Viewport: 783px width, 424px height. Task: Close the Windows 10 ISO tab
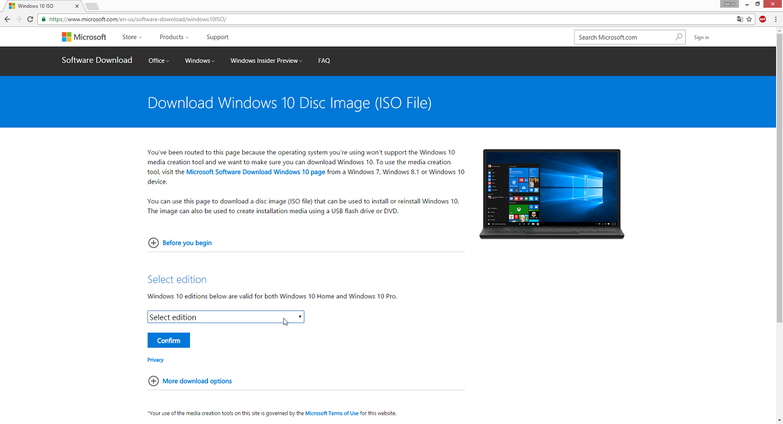pyautogui.click(x=77, y=6)
